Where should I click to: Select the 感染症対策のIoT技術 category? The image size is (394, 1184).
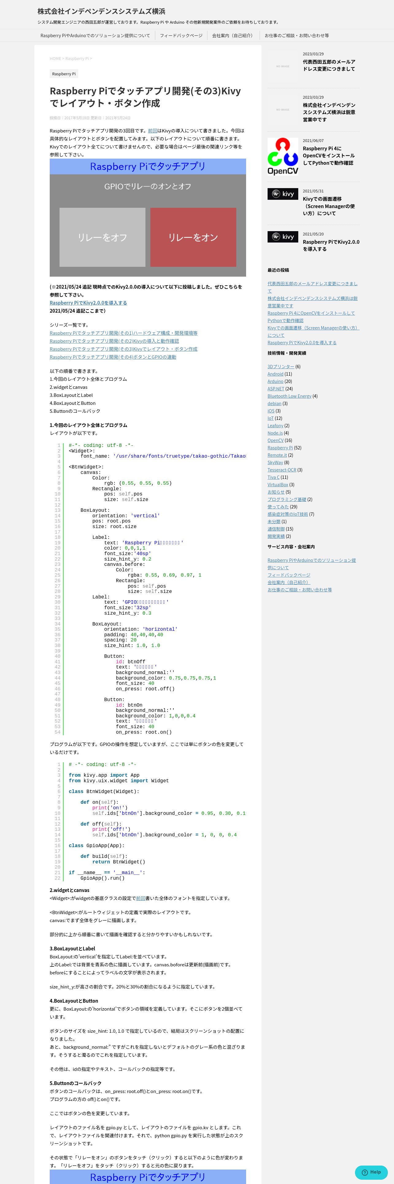coord(288,514)
